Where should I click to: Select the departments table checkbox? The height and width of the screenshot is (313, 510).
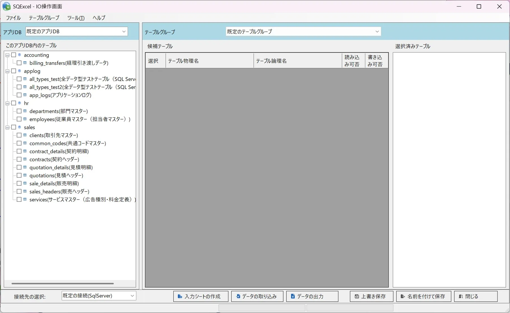tap(19, 111)
